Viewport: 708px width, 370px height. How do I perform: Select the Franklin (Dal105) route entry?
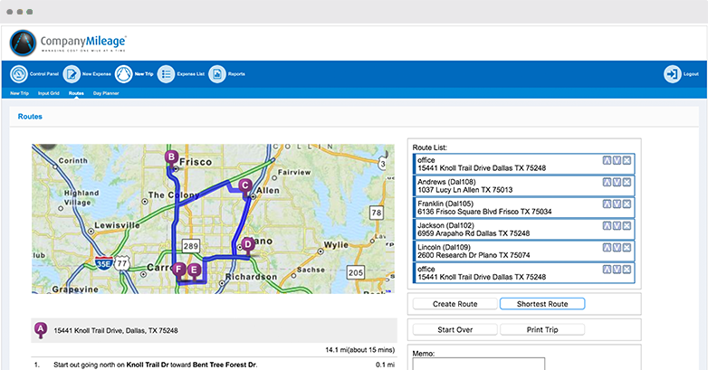pyautogui.click(x=524, y=207)
